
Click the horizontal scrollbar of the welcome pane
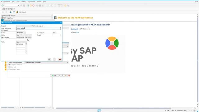pos(113,108)
